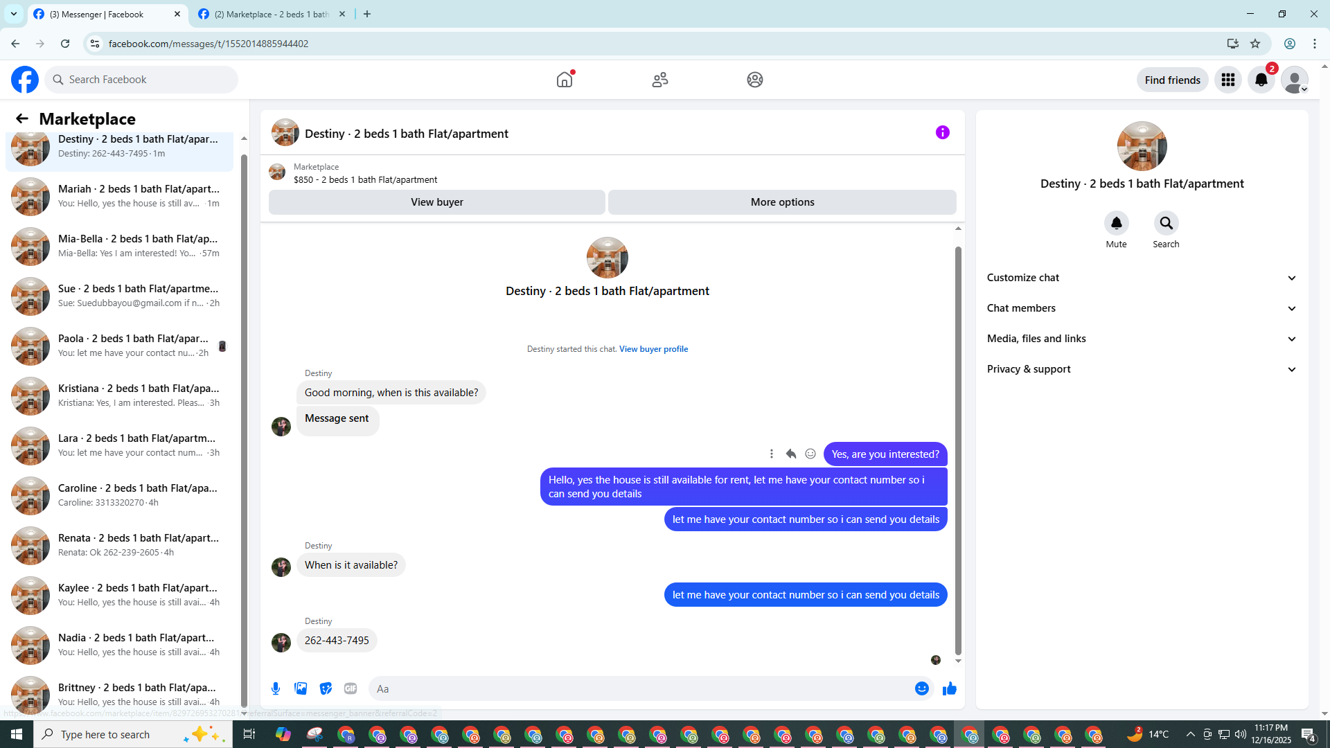Open the View buyer profile link
This screenshot has width=1330, height=748.
653,349
